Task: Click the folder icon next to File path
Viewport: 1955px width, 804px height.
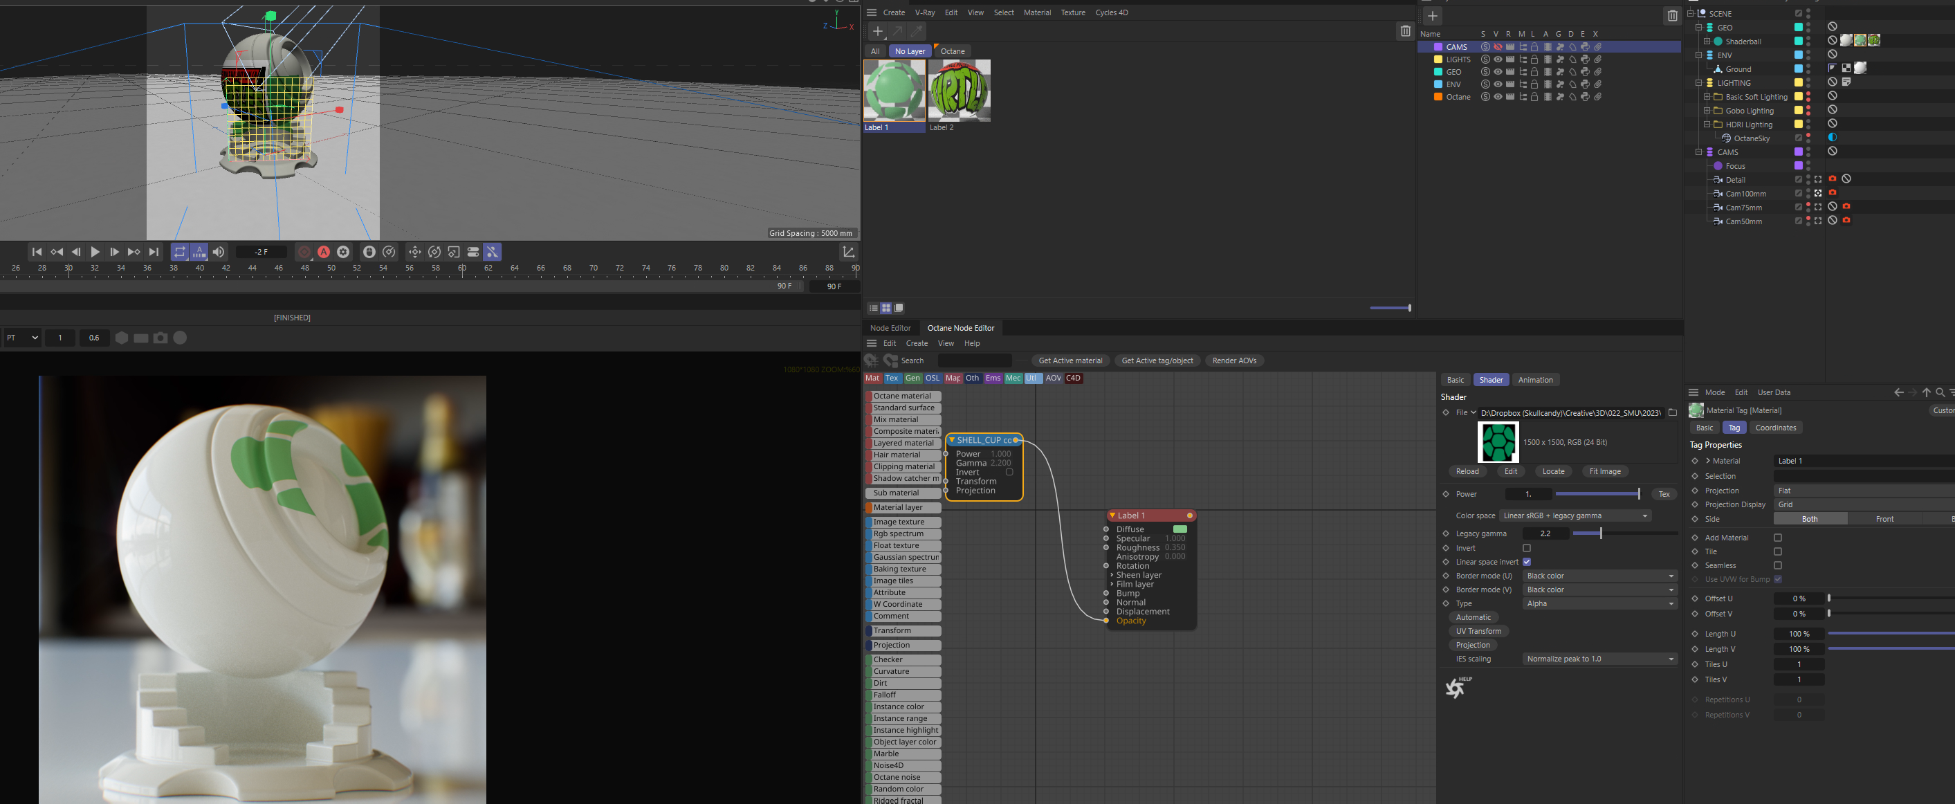Action: coord(1672,413)
